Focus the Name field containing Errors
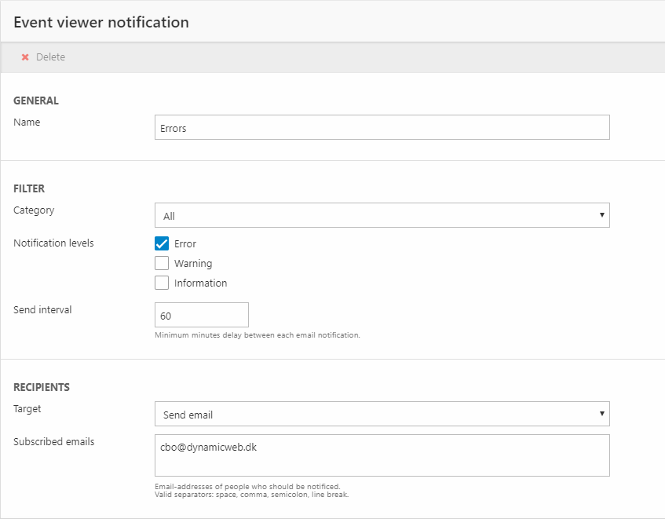 382,128
